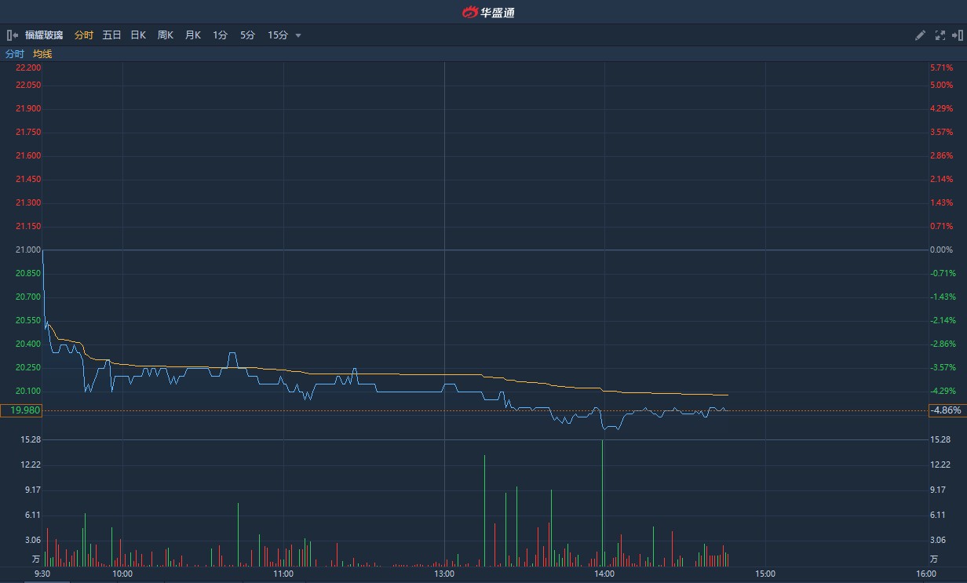Image resolution: width=967 pixels, height=583 pixels.
Task: Choose the 15分 fifteen-minute interval
Action: click(x=278, y=35)
